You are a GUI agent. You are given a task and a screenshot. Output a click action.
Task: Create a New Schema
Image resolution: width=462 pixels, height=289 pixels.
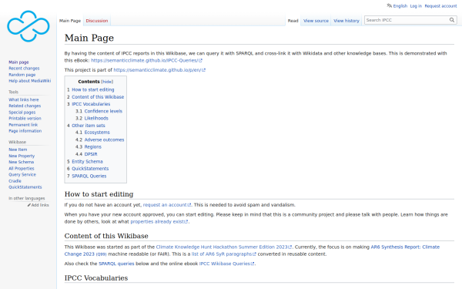pyautogui.click(x=22, y=162)
